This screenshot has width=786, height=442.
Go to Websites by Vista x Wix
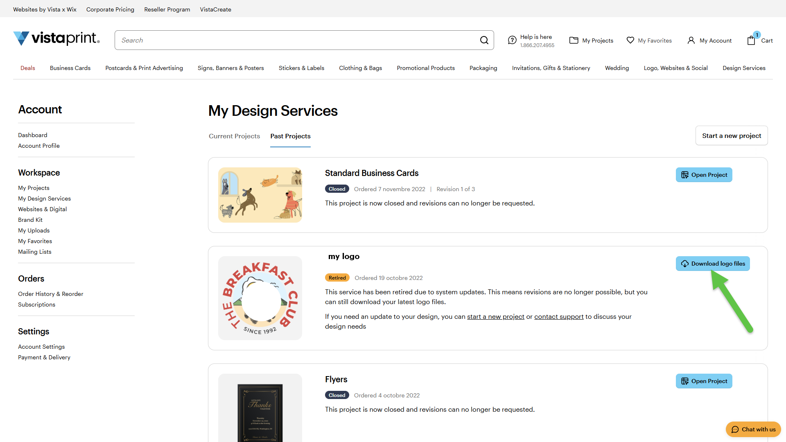[45, 9]
